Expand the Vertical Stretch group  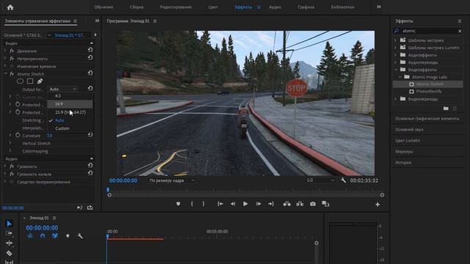click(10, 144)
